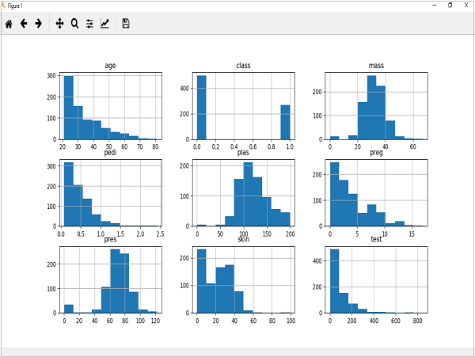The width and height of the screenshot is (475, 357).
Task: Click the Figure 1 window icon in title bar
Action: click(4, 4)
